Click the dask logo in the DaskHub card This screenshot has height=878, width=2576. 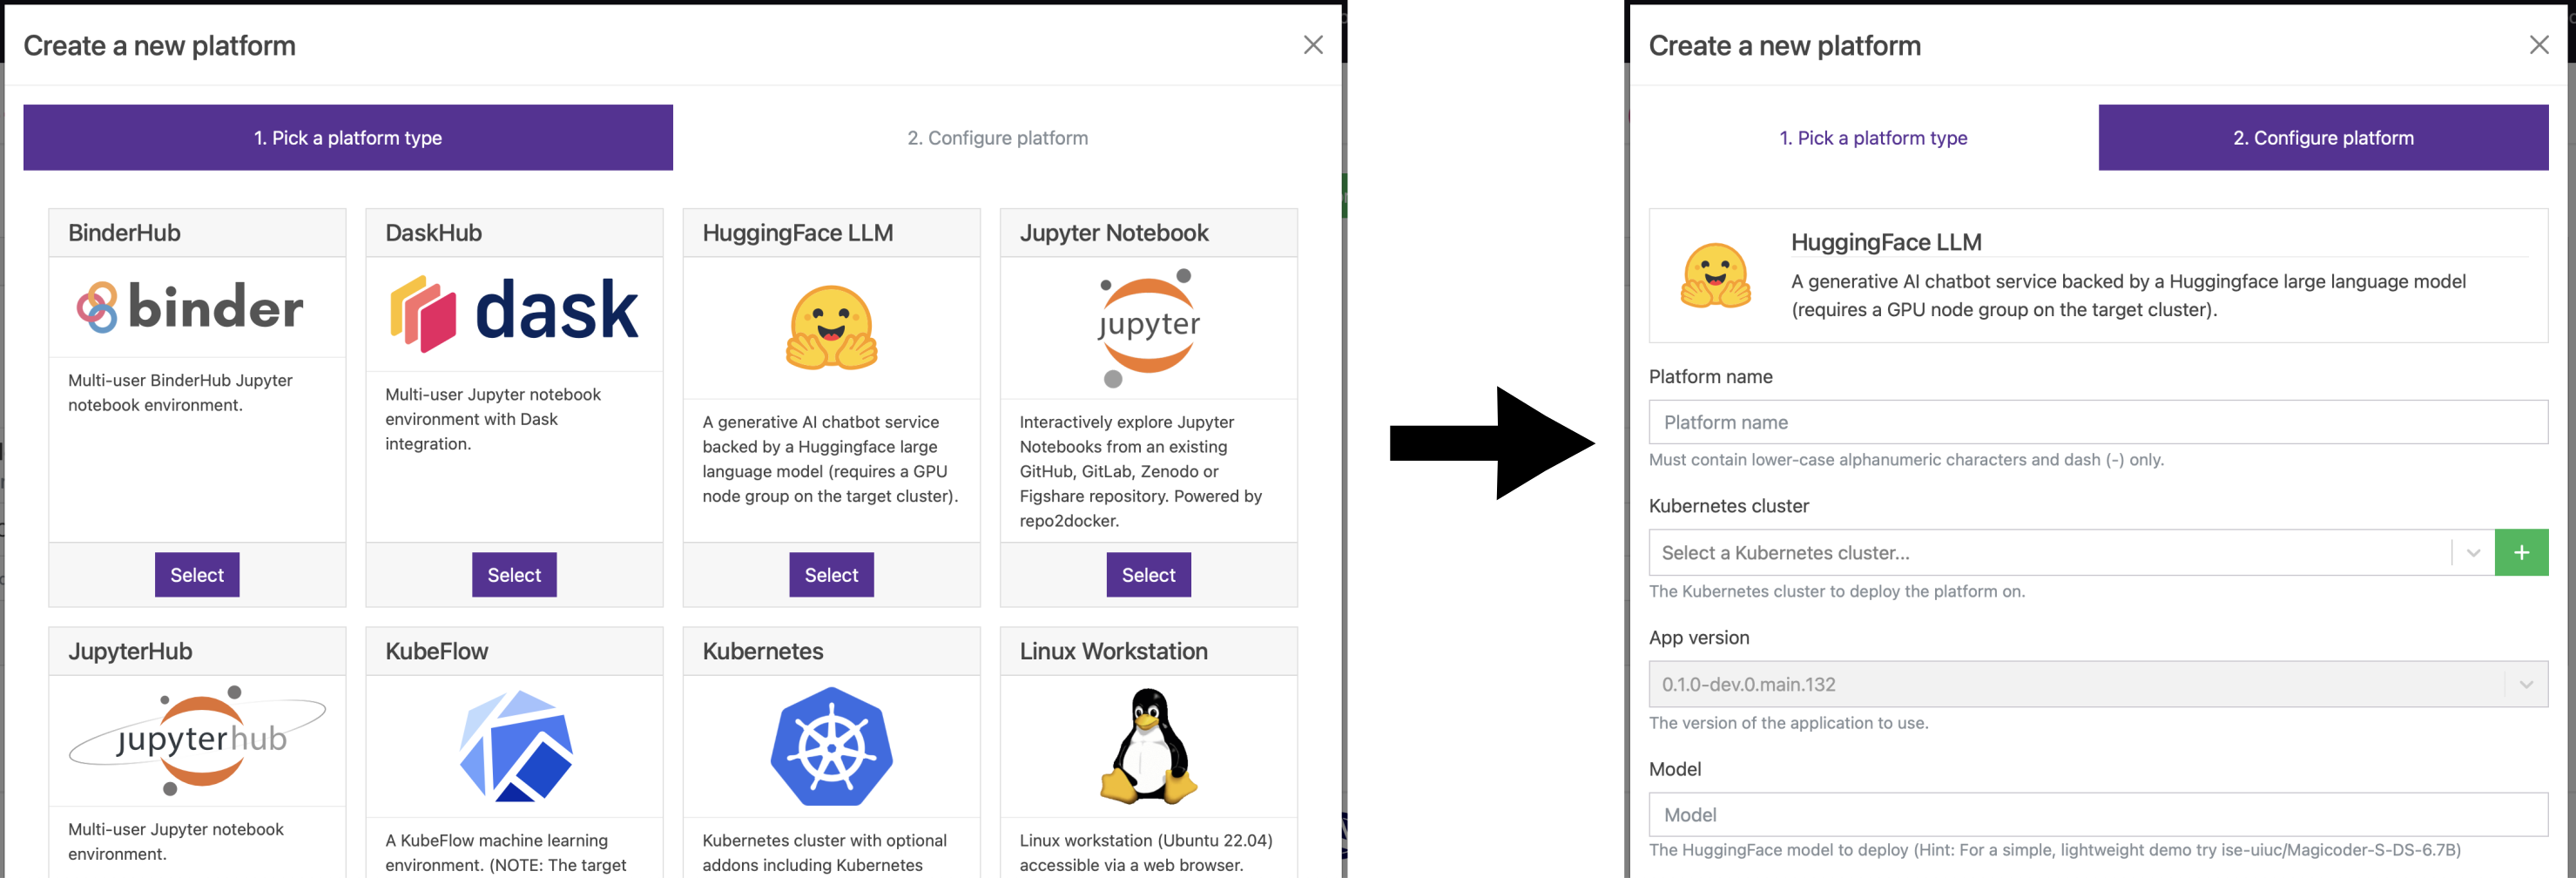click(514, 313)
